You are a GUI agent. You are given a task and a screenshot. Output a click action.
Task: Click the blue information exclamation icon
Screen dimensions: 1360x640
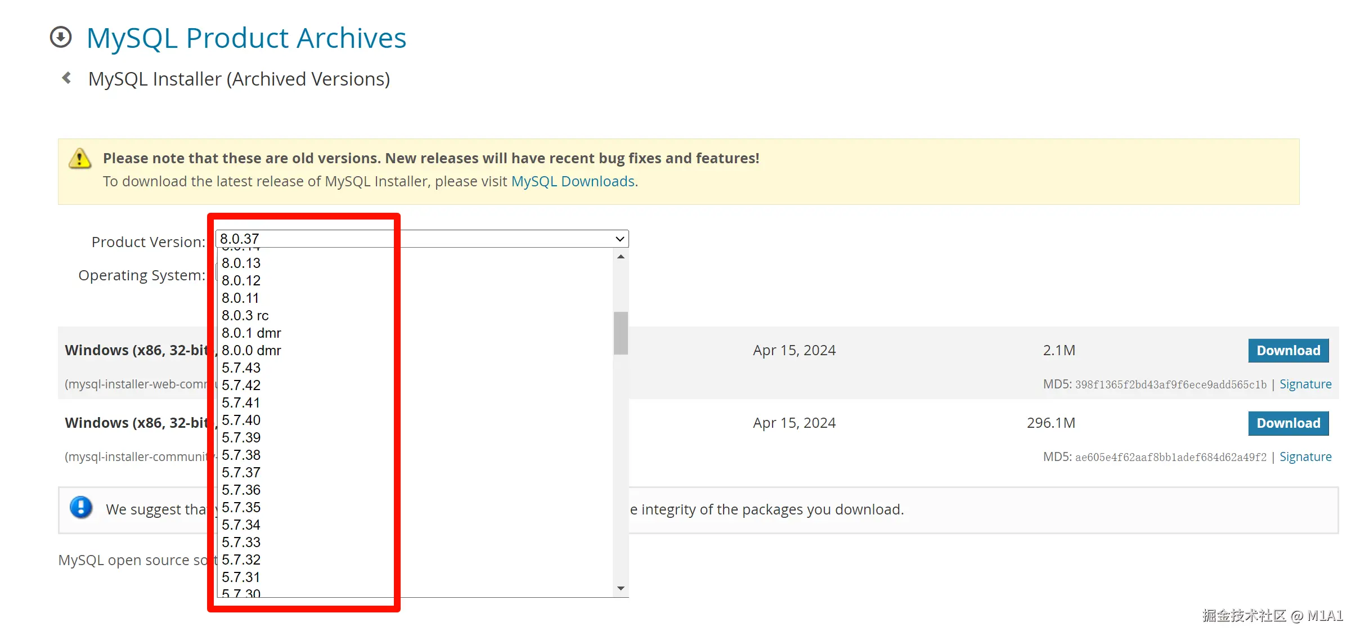(81, 507)
